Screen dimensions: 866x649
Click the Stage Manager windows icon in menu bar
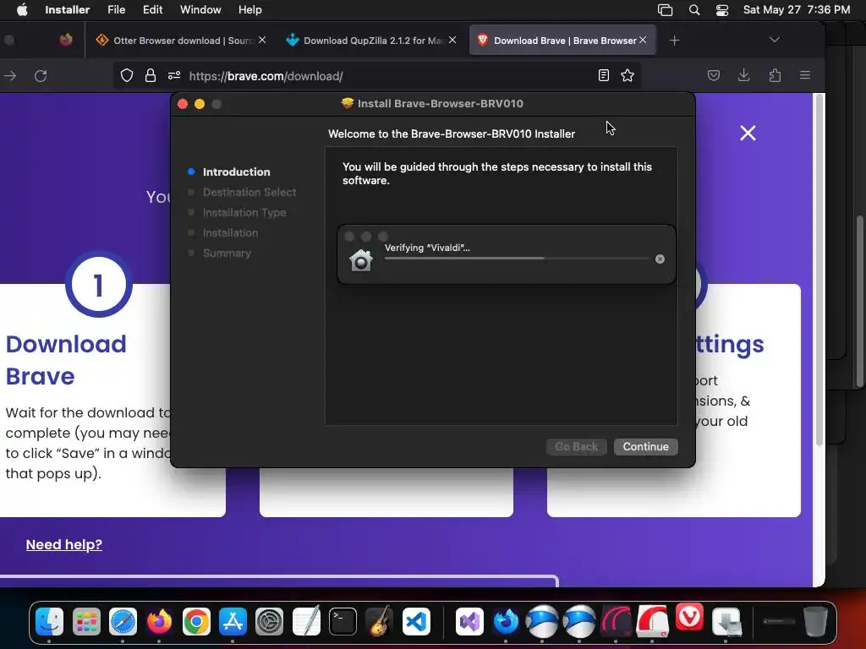(666, 10)
